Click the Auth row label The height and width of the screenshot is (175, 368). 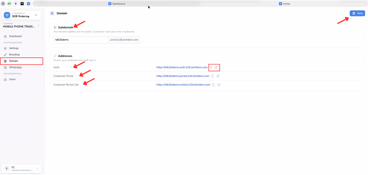pyautogui.click(x=56, y=68)
